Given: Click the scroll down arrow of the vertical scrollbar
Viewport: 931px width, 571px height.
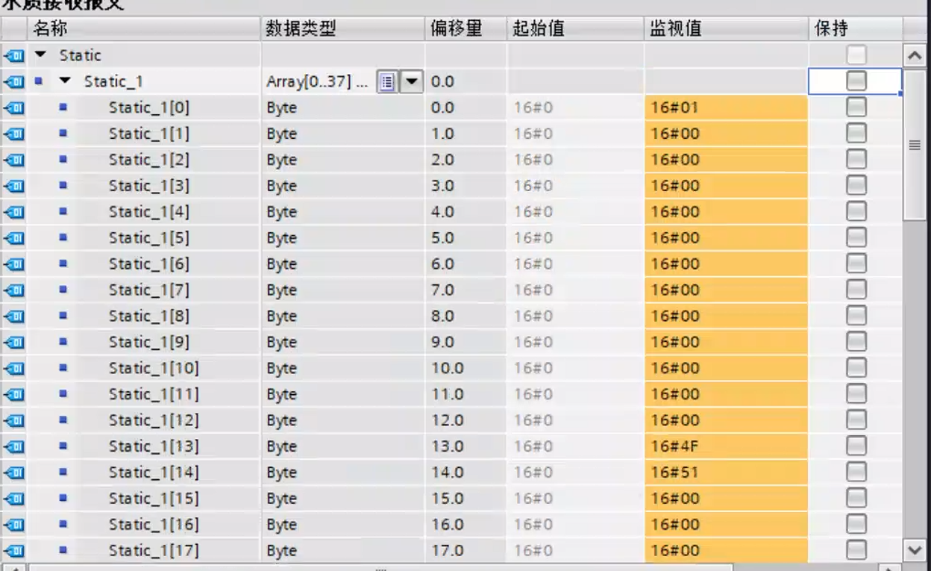Looking at the screenshot, I should coord(915,551).
